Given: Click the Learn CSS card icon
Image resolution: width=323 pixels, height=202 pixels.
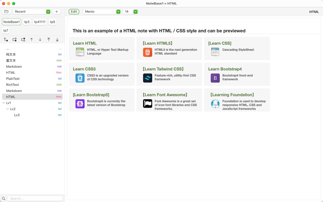Looking at the screenshot, I should 215,52.
